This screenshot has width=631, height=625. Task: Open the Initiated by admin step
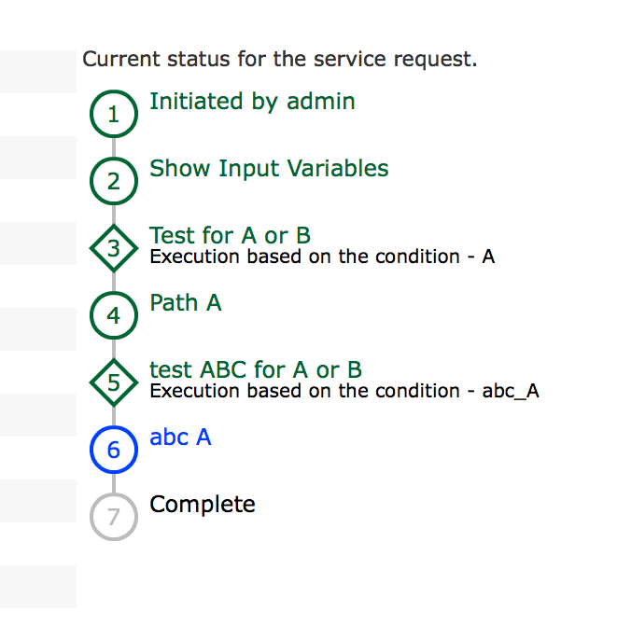click(252, 102)
